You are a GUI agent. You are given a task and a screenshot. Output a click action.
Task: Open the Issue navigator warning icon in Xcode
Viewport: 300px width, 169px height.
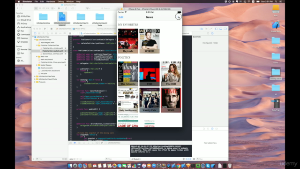pos(48,33)
